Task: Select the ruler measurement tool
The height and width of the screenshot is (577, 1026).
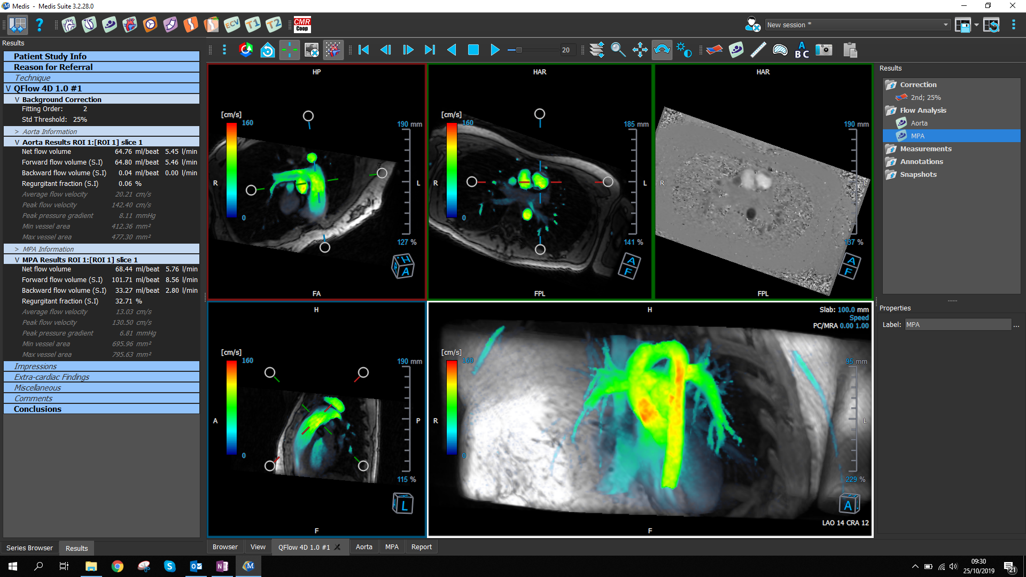Action: (x=758, y=50)
